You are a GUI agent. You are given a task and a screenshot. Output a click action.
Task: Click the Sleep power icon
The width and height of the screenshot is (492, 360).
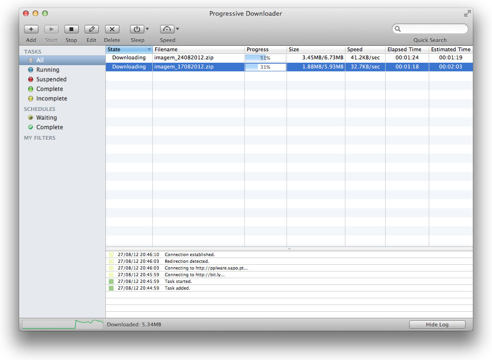(x=137, y=29)
